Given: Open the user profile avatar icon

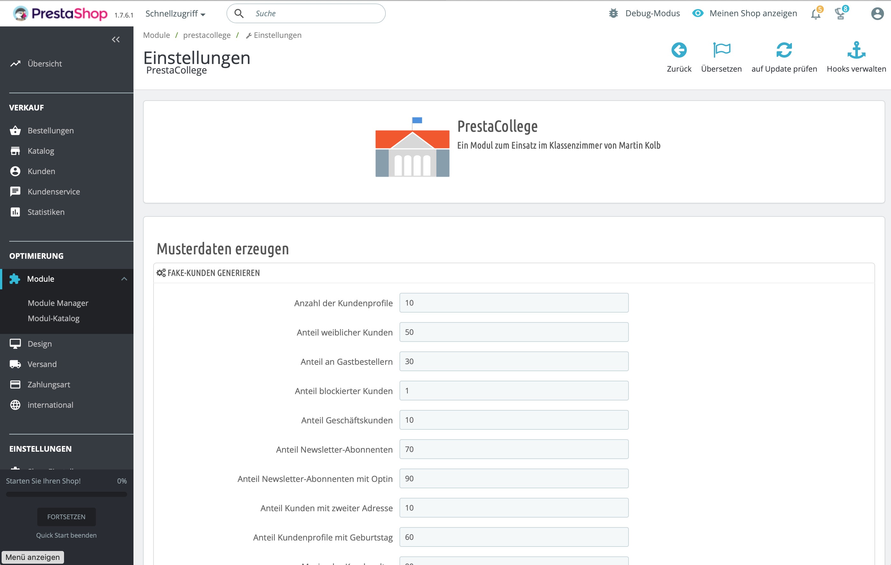Looking at the screenshot, I should pos(877,14).
